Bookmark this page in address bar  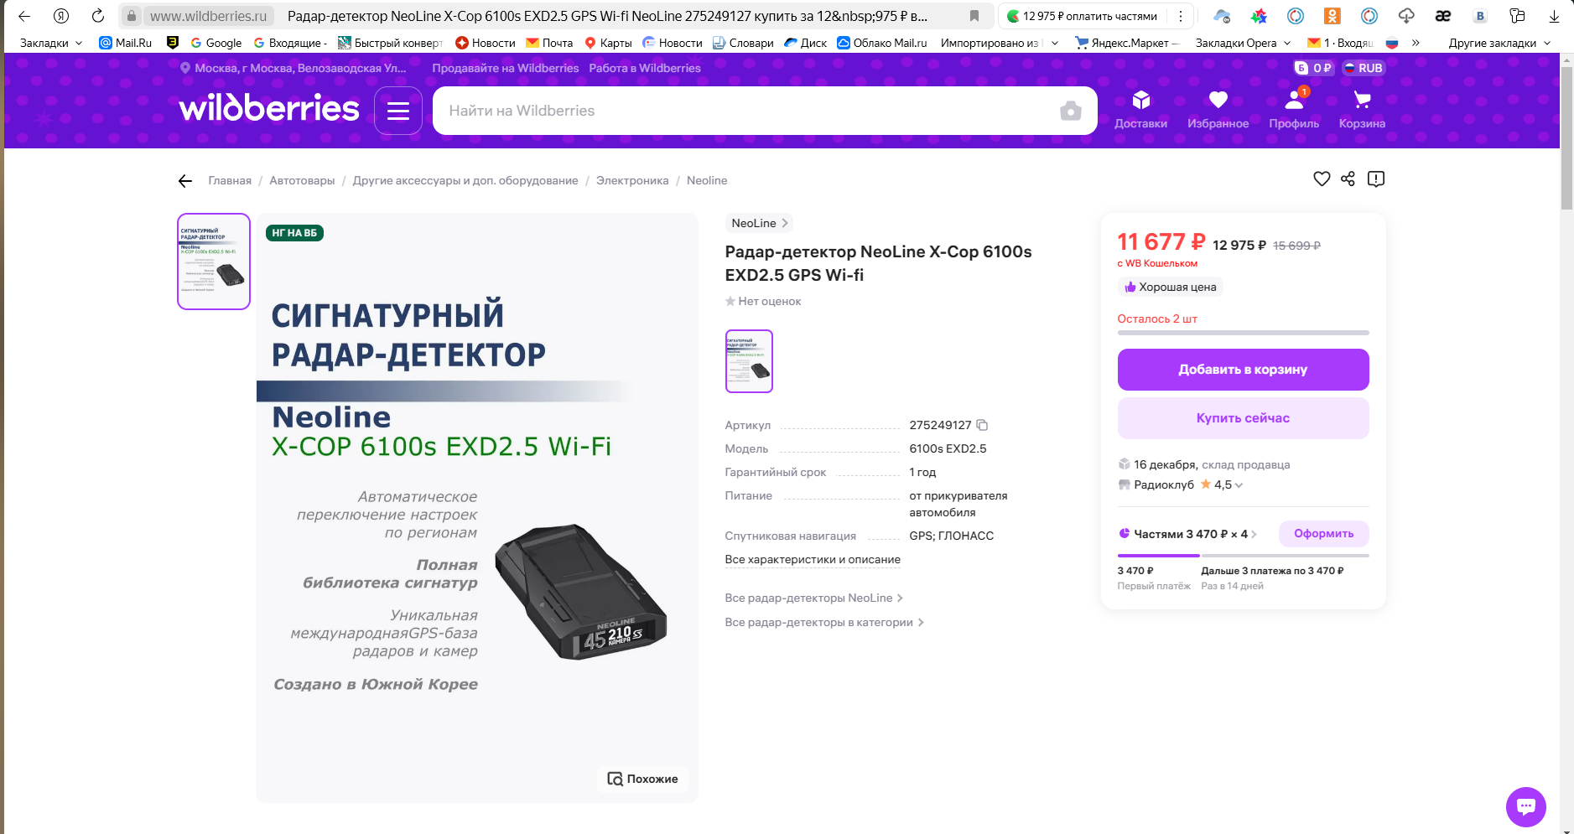(x=974, y=16)
